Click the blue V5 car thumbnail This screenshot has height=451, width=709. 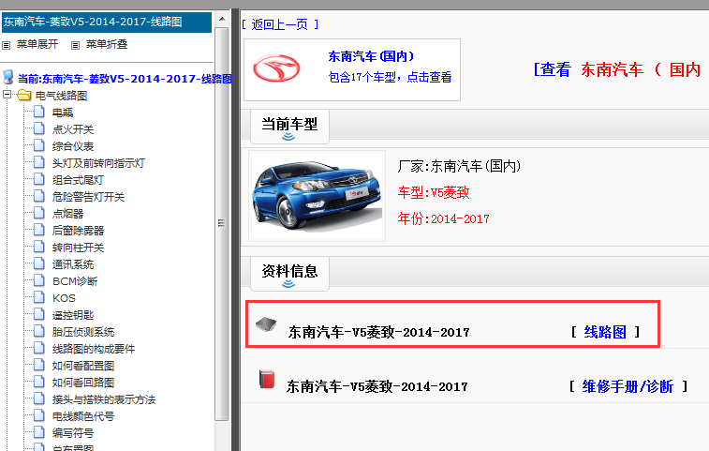point(317,196)
